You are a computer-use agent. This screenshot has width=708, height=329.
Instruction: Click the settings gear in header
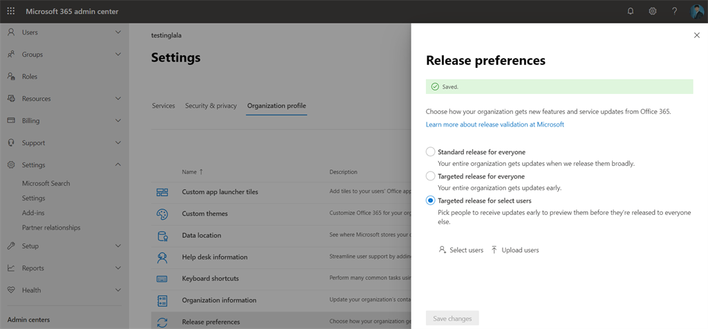(x=653, y=11)
